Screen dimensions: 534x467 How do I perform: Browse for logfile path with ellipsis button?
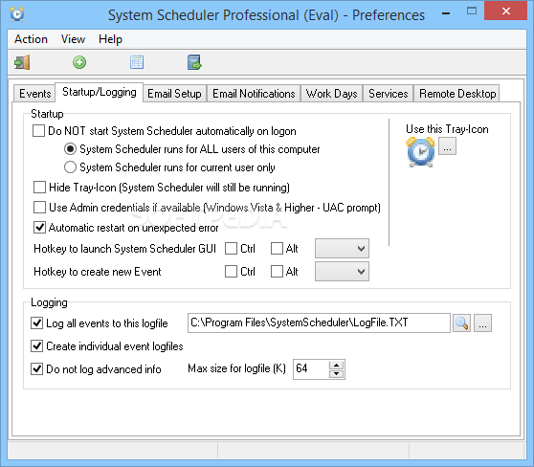pyautogui.click(x=482, y=322)
